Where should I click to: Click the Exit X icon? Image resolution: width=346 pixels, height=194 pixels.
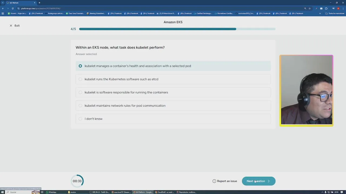(x=11, y=26)
